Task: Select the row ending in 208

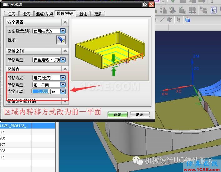Action: 28,151
